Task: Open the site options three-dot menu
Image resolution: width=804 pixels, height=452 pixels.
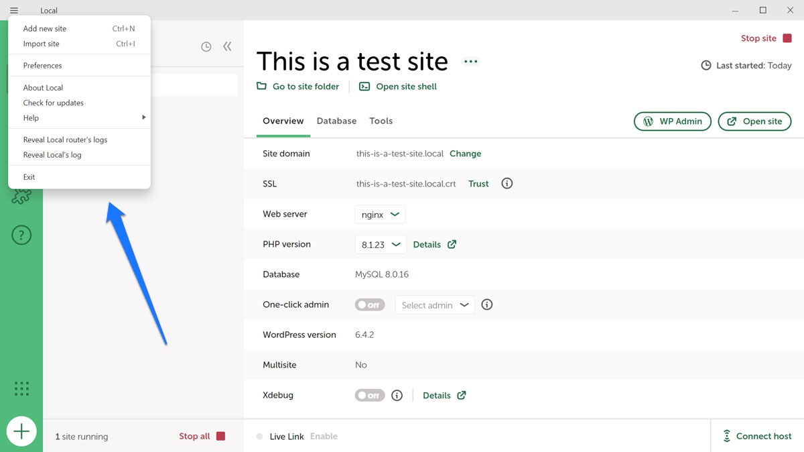Action: [471, 62]
